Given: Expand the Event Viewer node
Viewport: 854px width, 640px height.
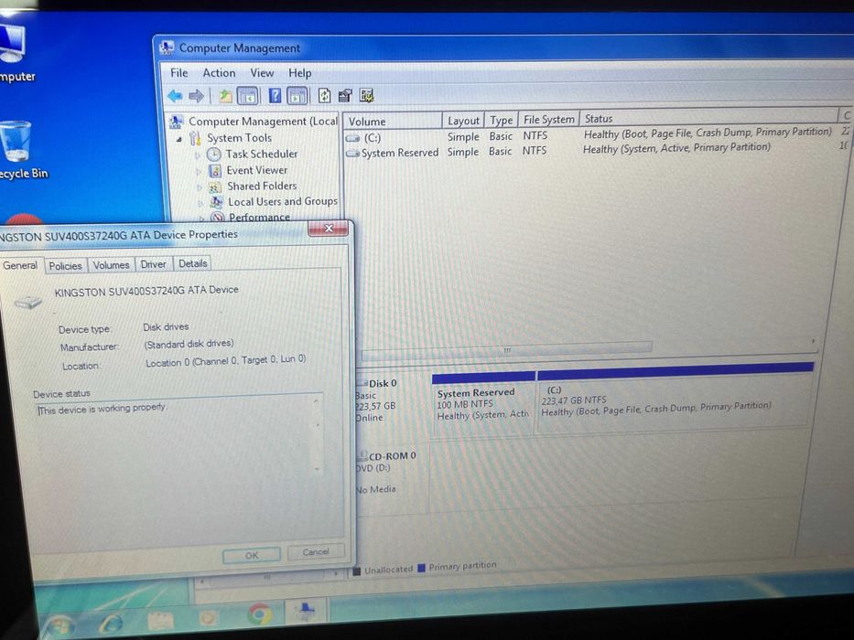Looking at the screenshot, I should 199,172.
